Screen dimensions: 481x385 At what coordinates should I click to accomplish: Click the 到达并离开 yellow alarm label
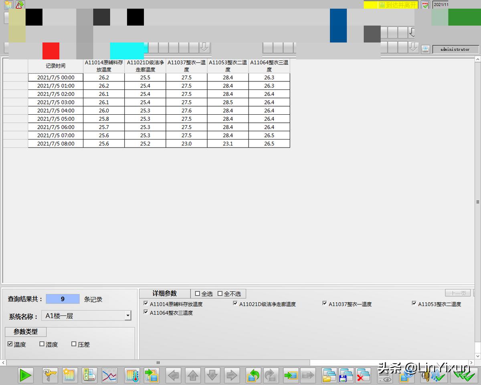pos(397,5)
